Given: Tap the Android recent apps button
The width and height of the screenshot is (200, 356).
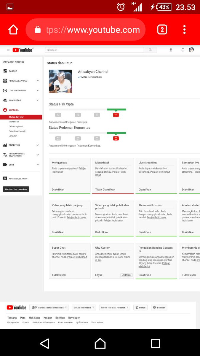Looking at the screenshot, I should click(156, 344).
